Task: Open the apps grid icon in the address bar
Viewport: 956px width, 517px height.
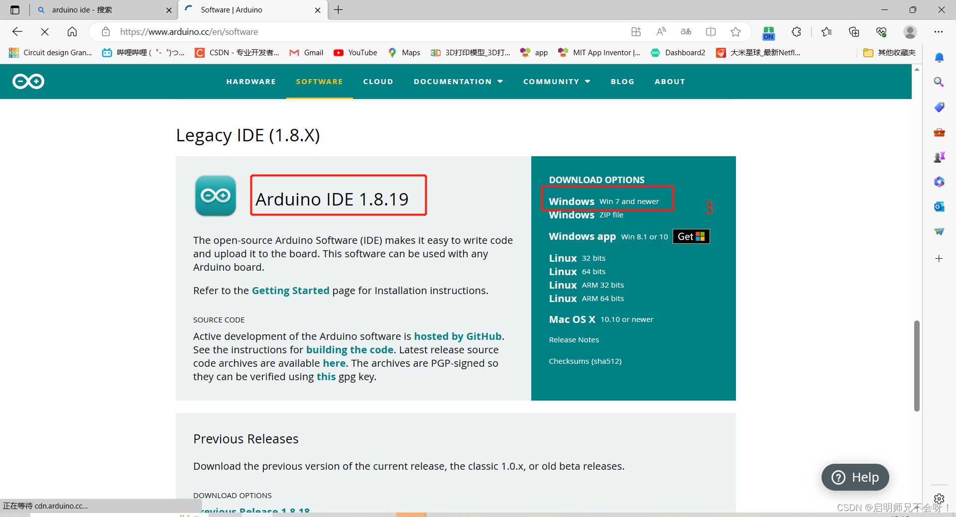Action: pyautogui.click(x=636, y=32)
